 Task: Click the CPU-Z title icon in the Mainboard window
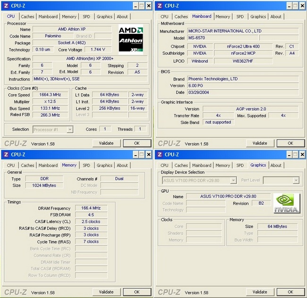click(159, 5)
